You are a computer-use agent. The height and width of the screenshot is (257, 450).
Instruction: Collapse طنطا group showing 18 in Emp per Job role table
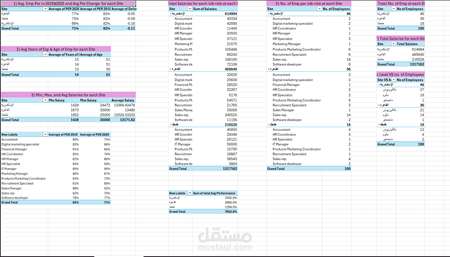(x=269, y=125)
